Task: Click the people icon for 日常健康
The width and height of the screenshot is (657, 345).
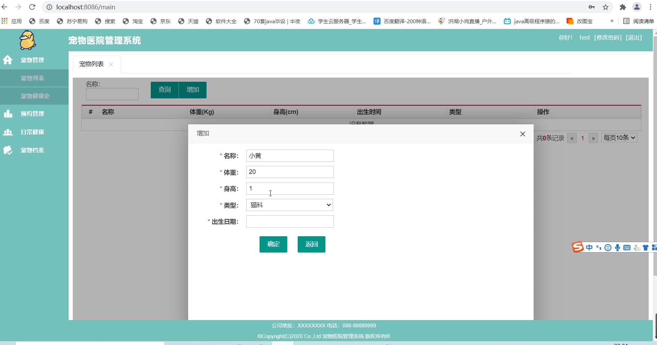Action: pos(8,132)
